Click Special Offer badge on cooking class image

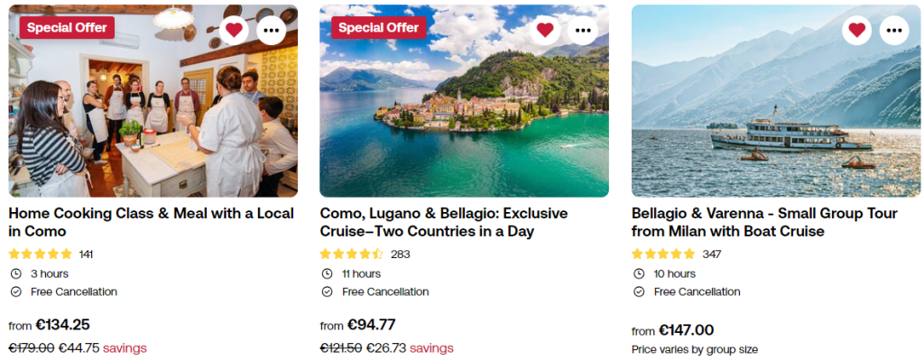click(x=67, y=27)
